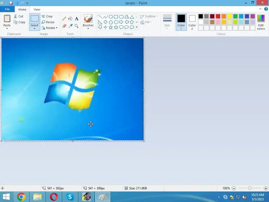Choose the Pentagon shape
Image resolution: width=269 pixels, height=202 pixels.
coord(111,22)
